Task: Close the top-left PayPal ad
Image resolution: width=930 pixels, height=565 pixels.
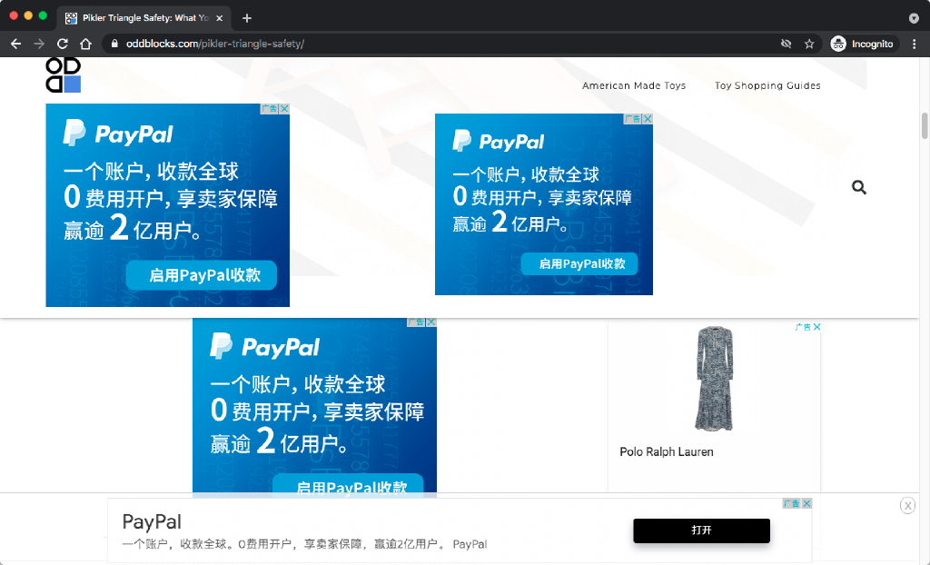Action: (284, 109)
